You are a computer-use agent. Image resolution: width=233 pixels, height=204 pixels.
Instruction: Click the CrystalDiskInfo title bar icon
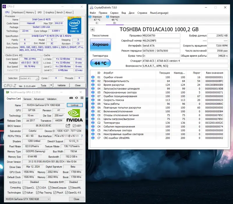[x=91, y=8]
